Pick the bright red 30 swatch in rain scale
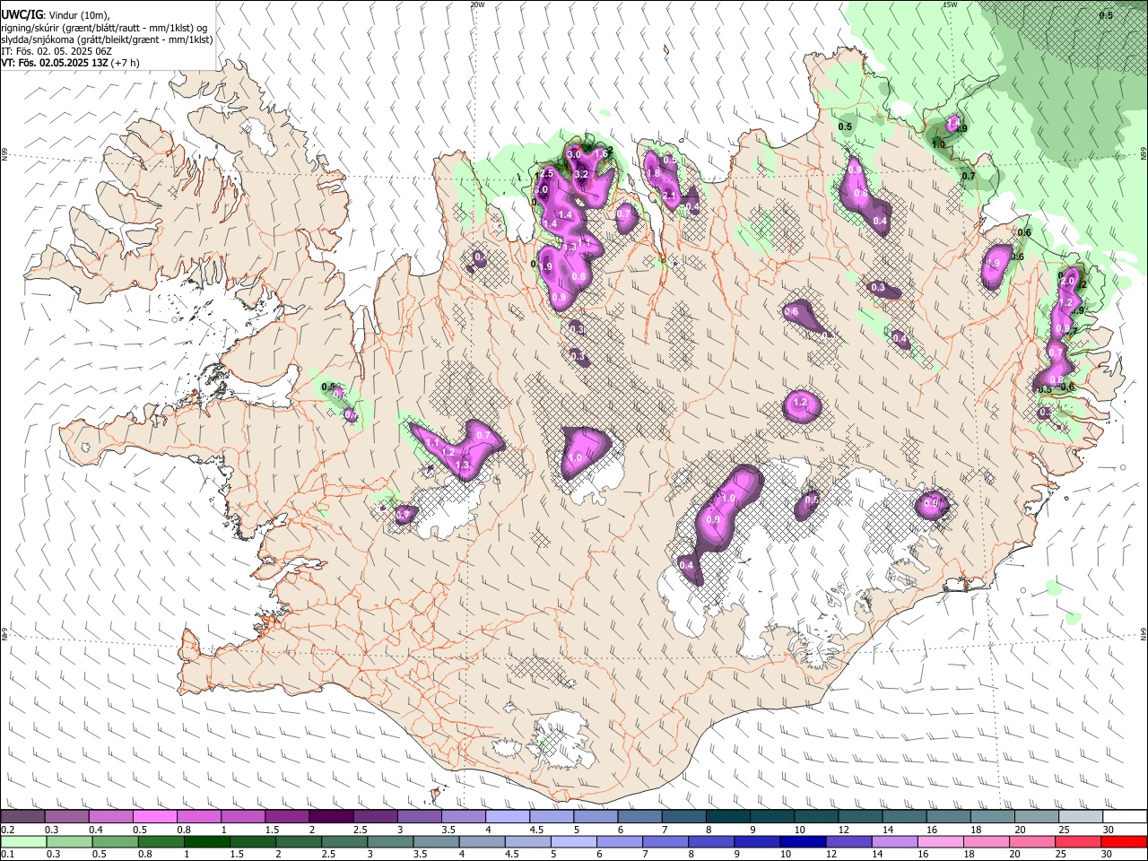This screenshot has width=1148, height=861. pos(1123,841)
